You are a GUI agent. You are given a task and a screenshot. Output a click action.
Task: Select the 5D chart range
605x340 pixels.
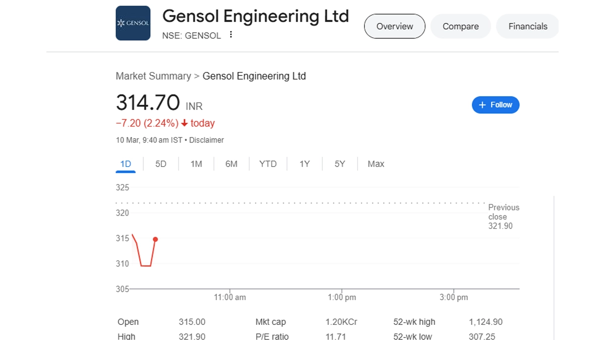click(161, 164)
